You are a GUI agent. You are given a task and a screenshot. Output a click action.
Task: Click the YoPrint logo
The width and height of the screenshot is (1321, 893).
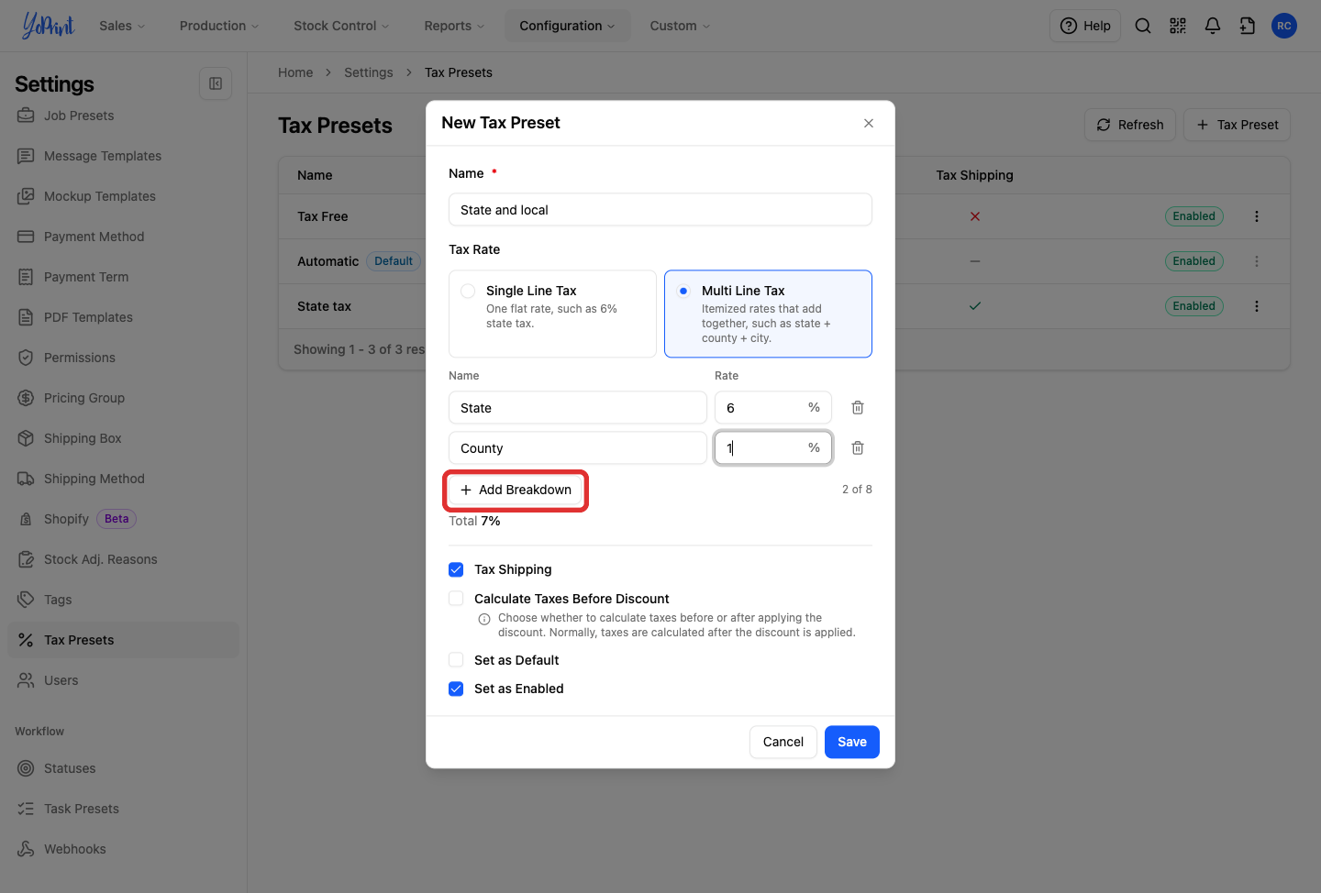(x=48, y=26)
